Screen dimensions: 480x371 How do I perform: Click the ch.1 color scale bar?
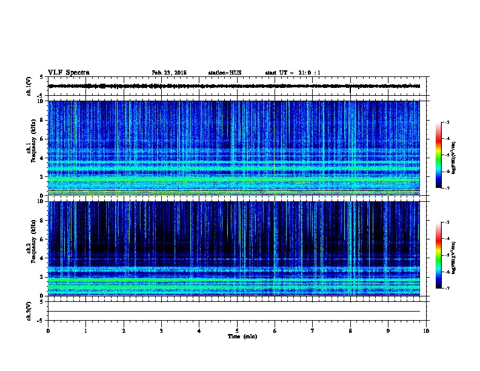(x=439, y=155)
